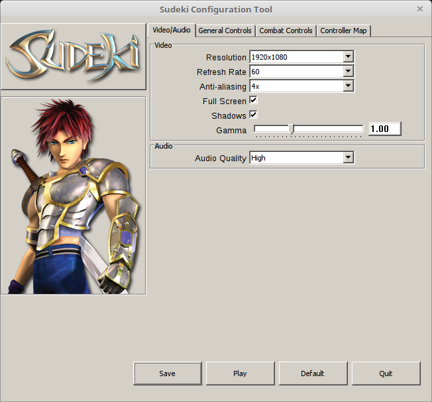Expand the Anti-aliasing dropdown arrow
This screenshot has width=432, height=402.
(x=349, y=86)
